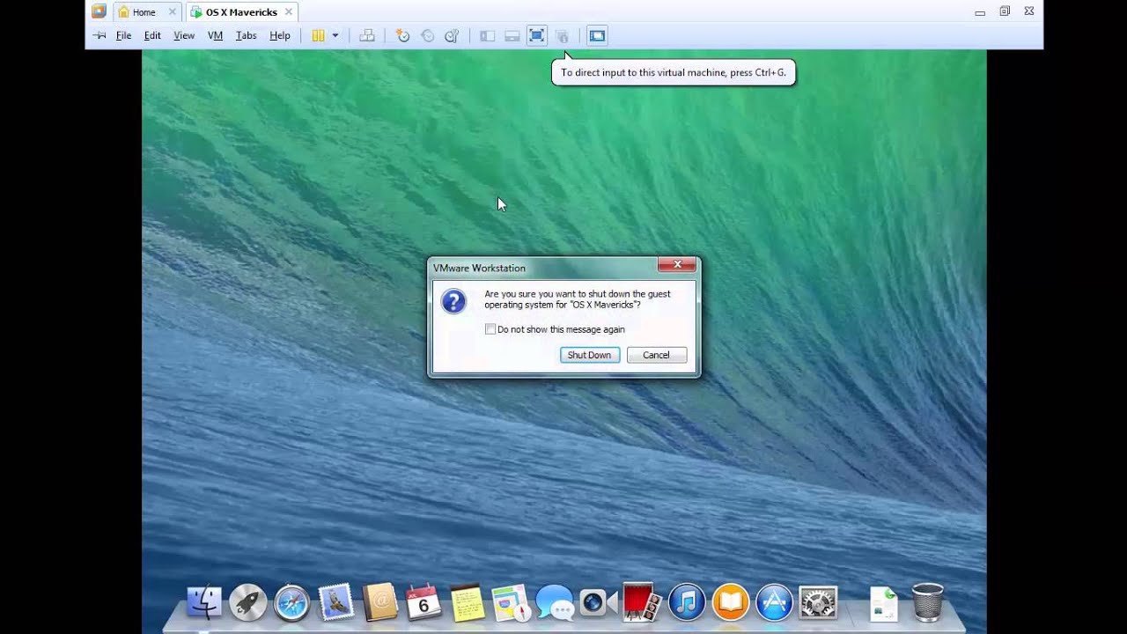This screenshot has width=1127, height=634.
Task: Check 'Do not show this message again'
Action: click(490, 329)
